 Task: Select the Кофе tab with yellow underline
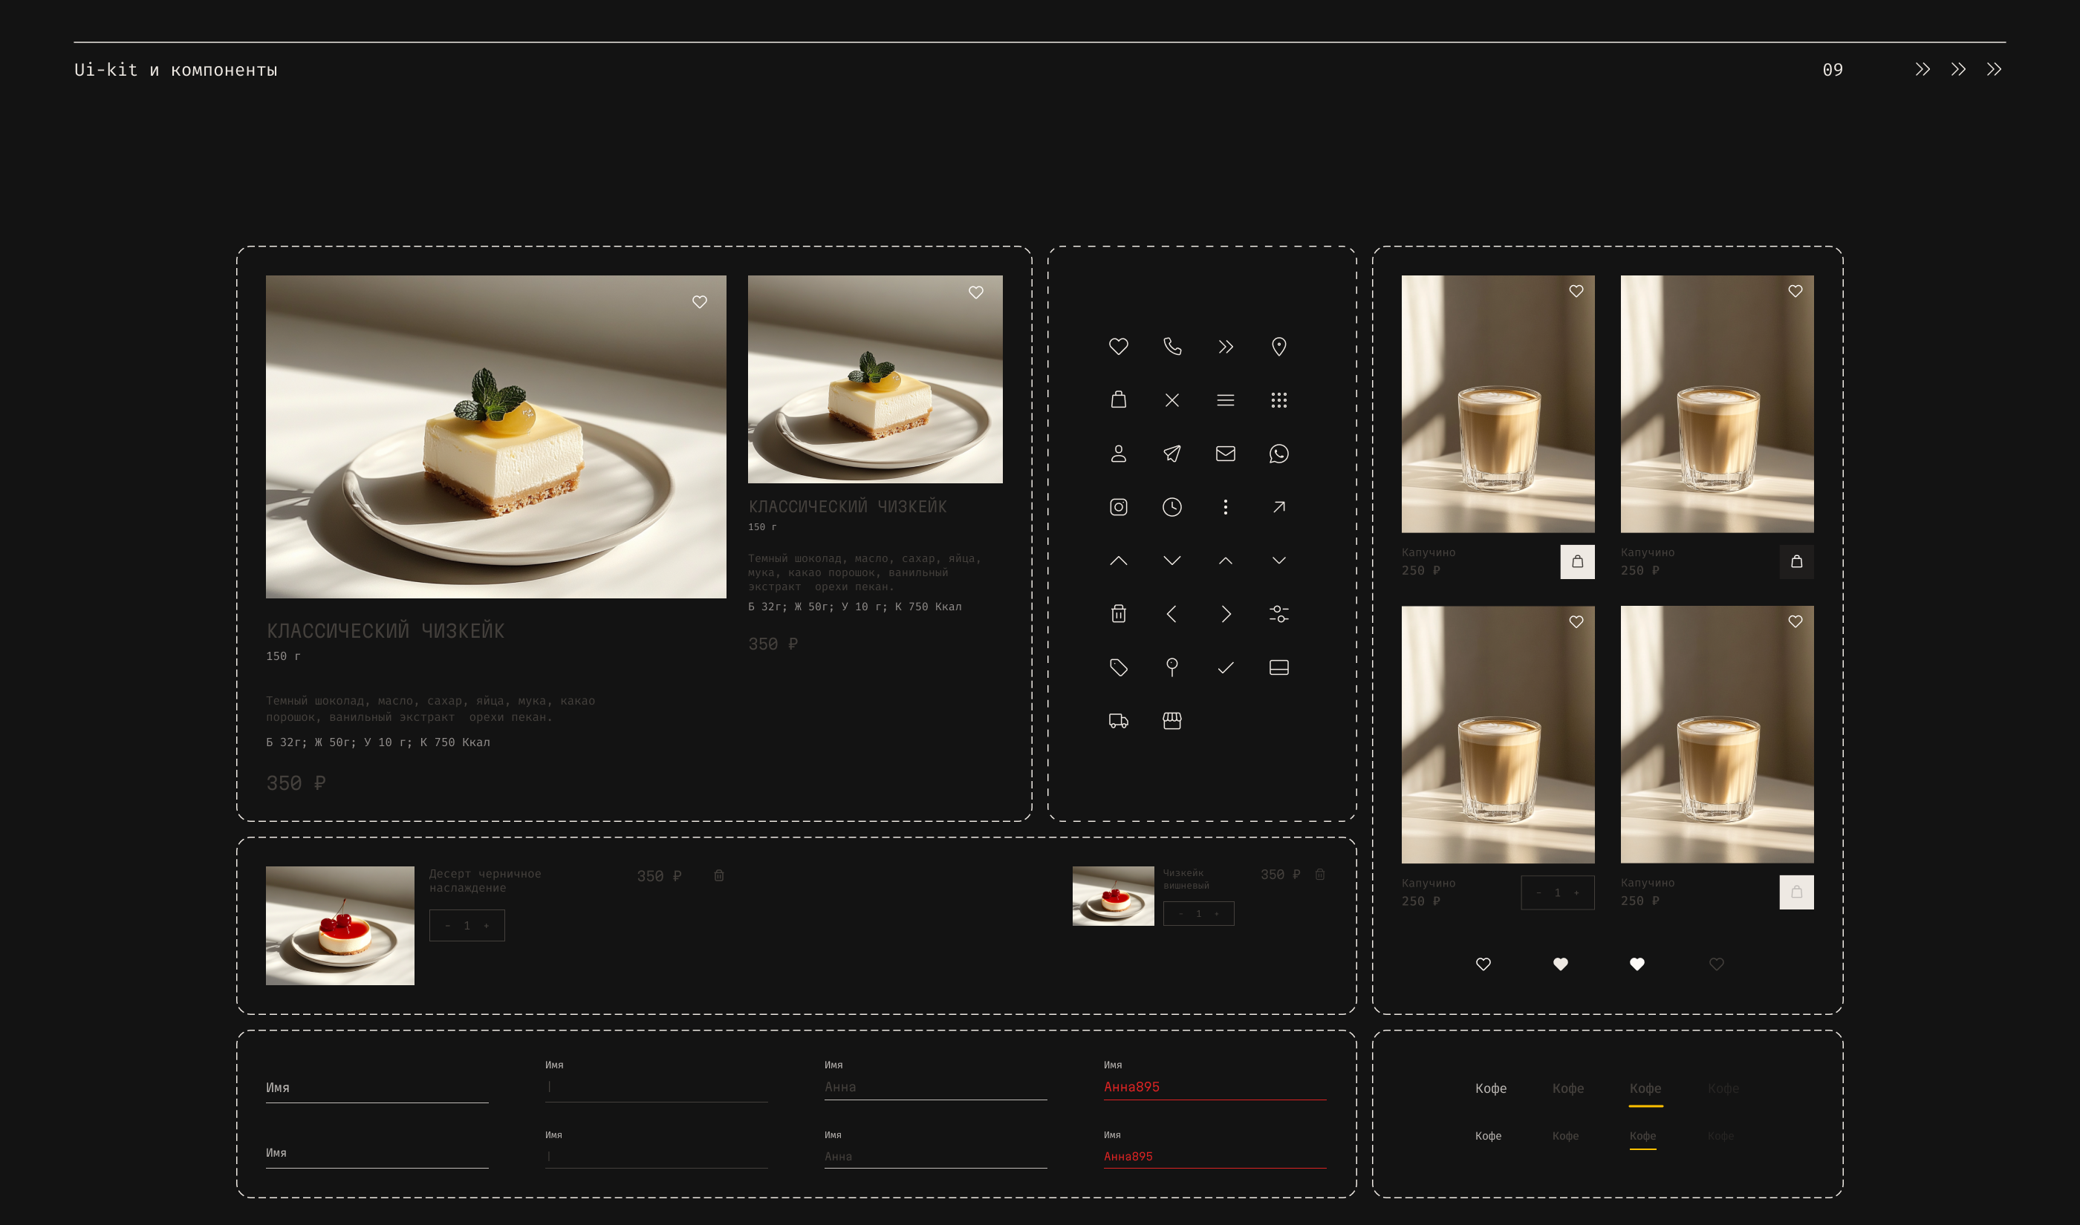pyautogui.click(x=1645, y=1088)
